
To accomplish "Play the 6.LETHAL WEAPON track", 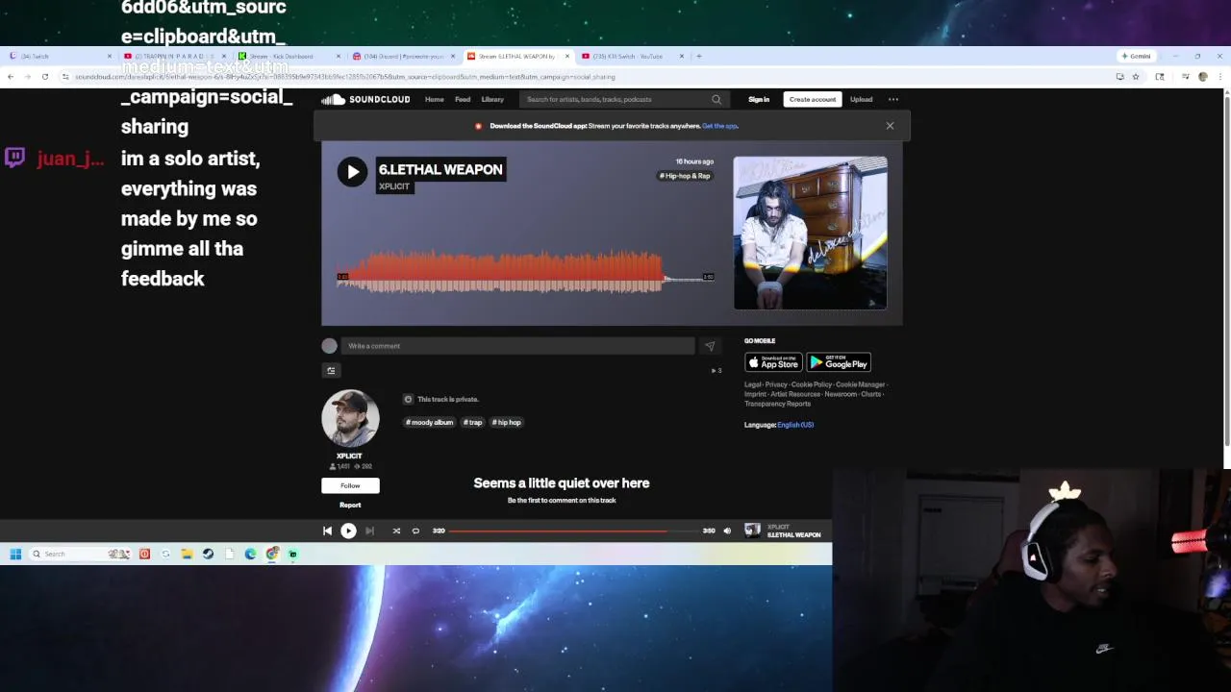I will click(352, 172).
